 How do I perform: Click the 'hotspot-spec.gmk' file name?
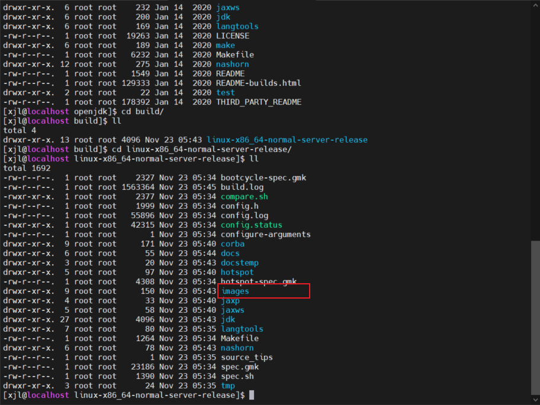click(x=259, y=281)
